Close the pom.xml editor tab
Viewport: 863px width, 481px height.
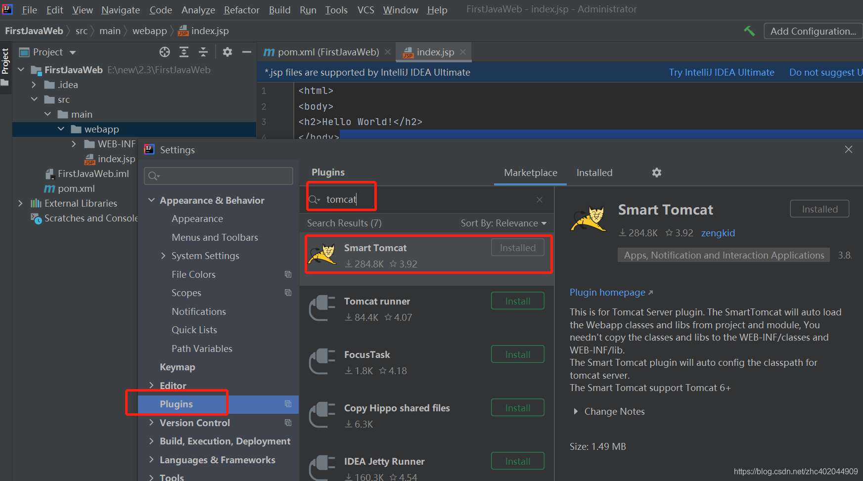coord(388,52)
